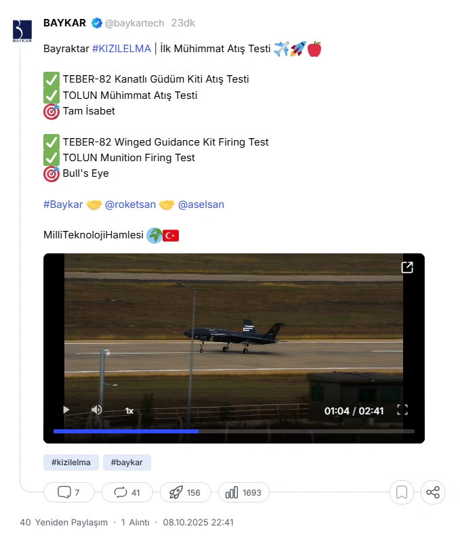
Task: Open the @baykartech handle
Action: pos(134,23)
